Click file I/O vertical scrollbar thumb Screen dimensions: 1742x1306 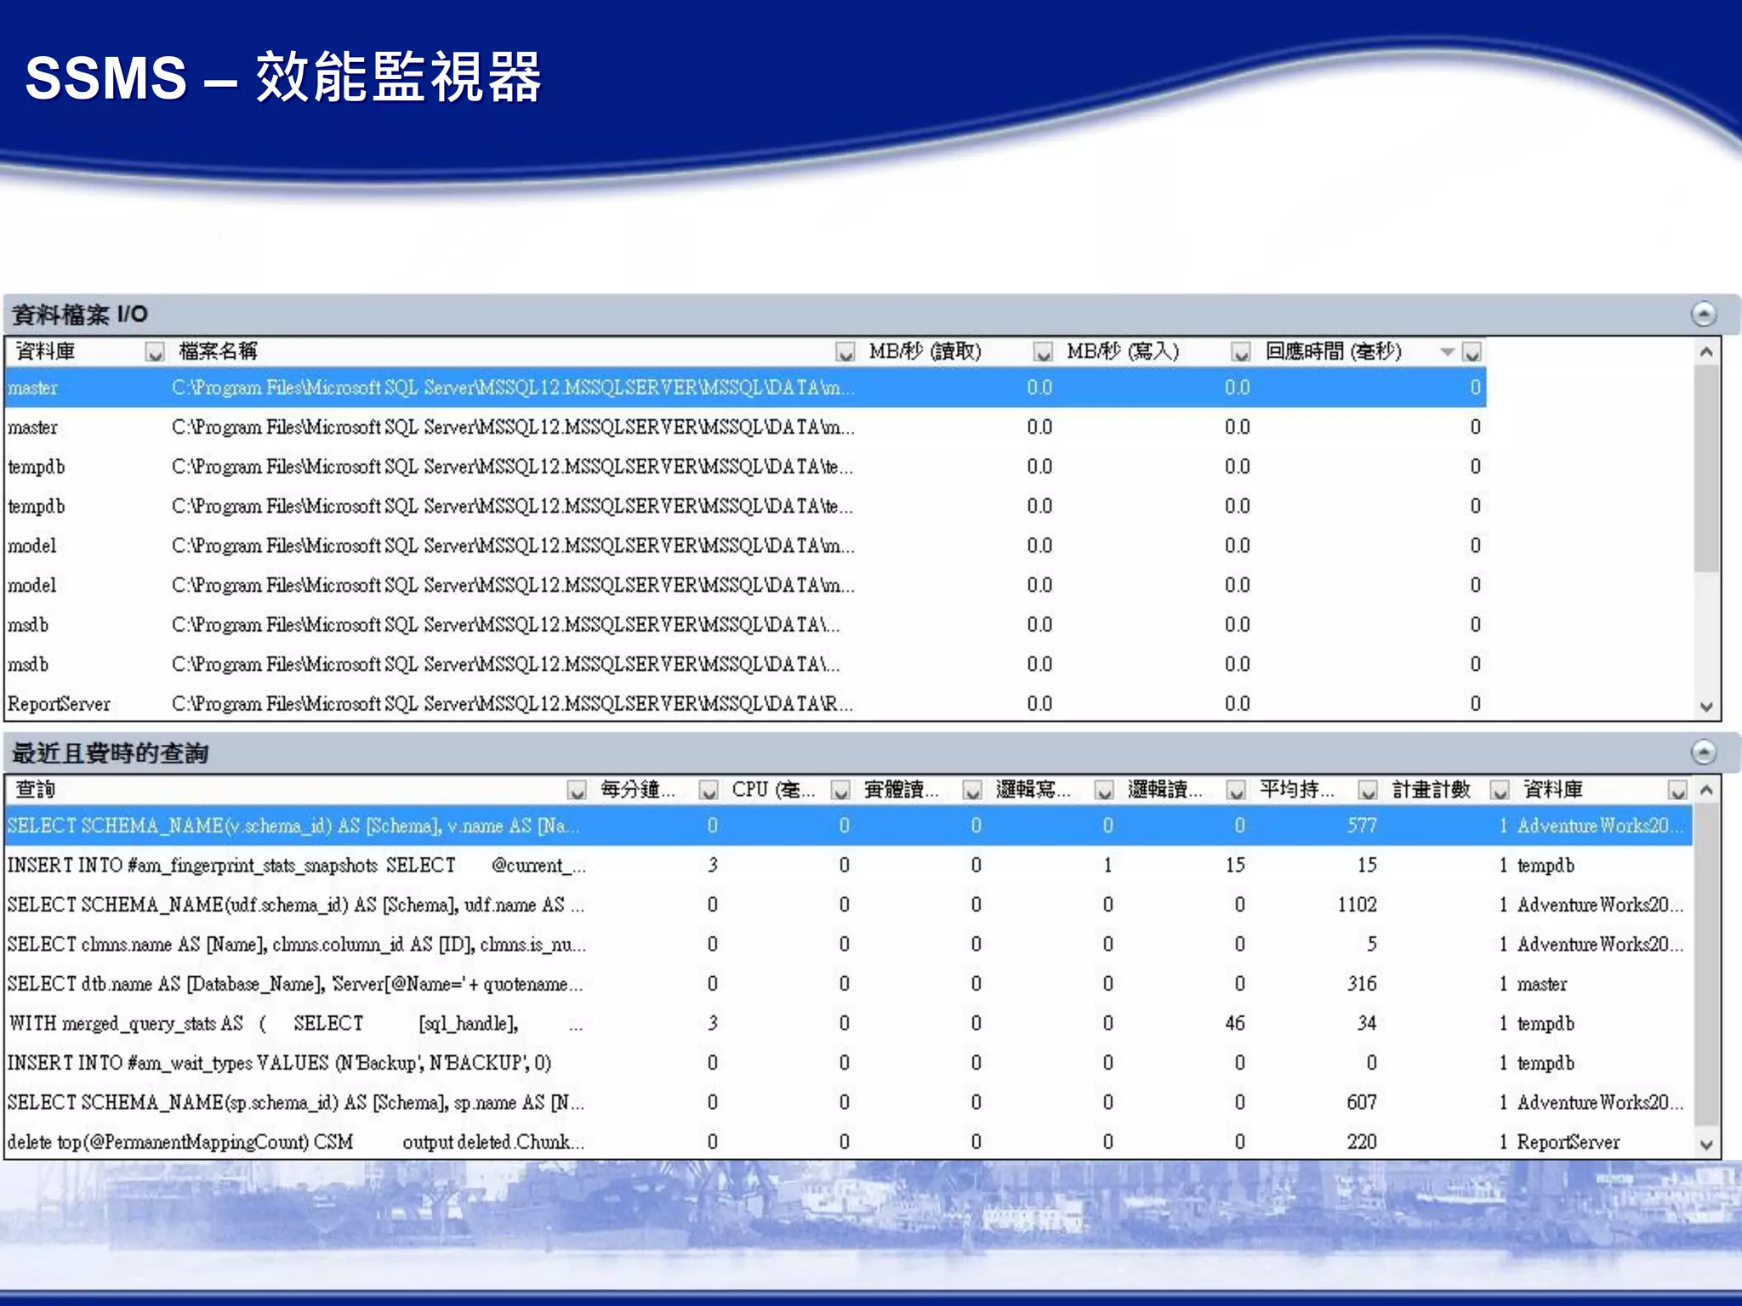1706,468
